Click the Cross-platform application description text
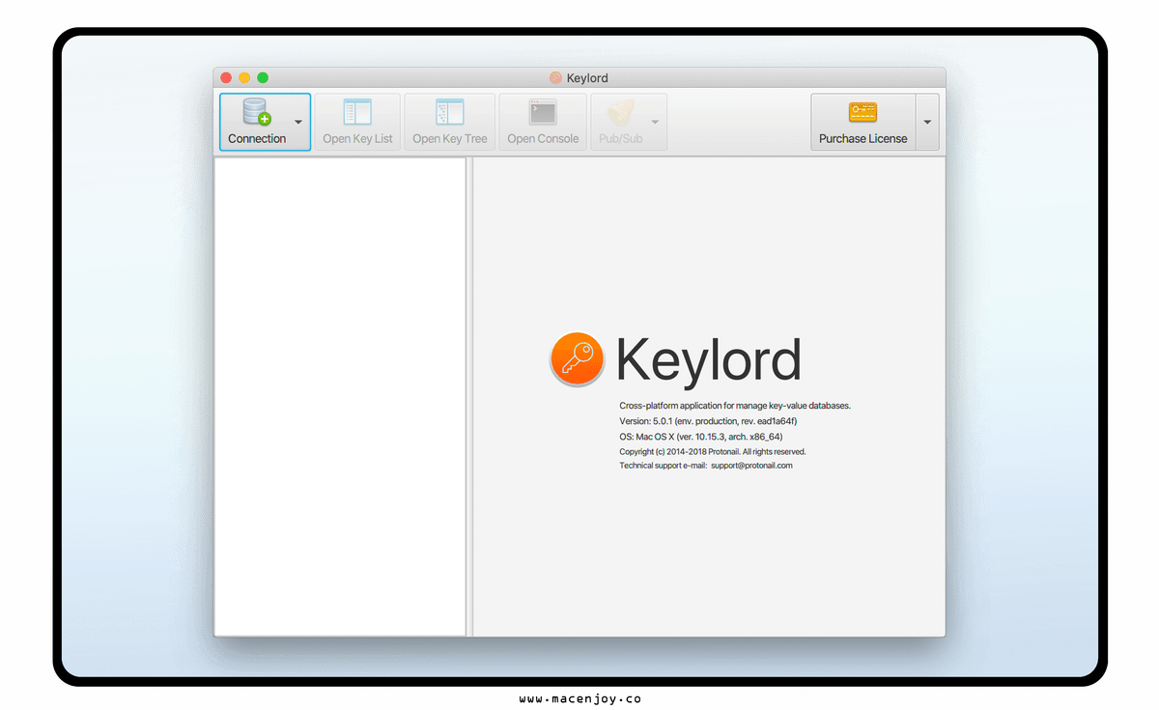The image size is (1159, 710). click(735, 406)
